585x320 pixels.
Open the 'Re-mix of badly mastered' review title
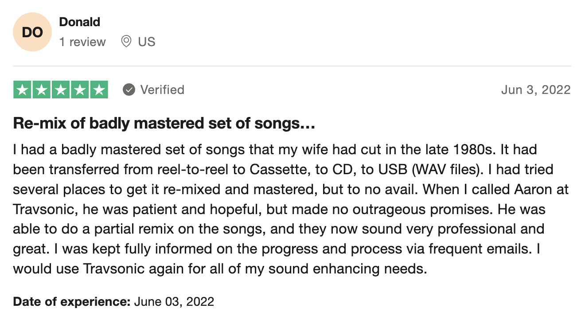[164, 124]
